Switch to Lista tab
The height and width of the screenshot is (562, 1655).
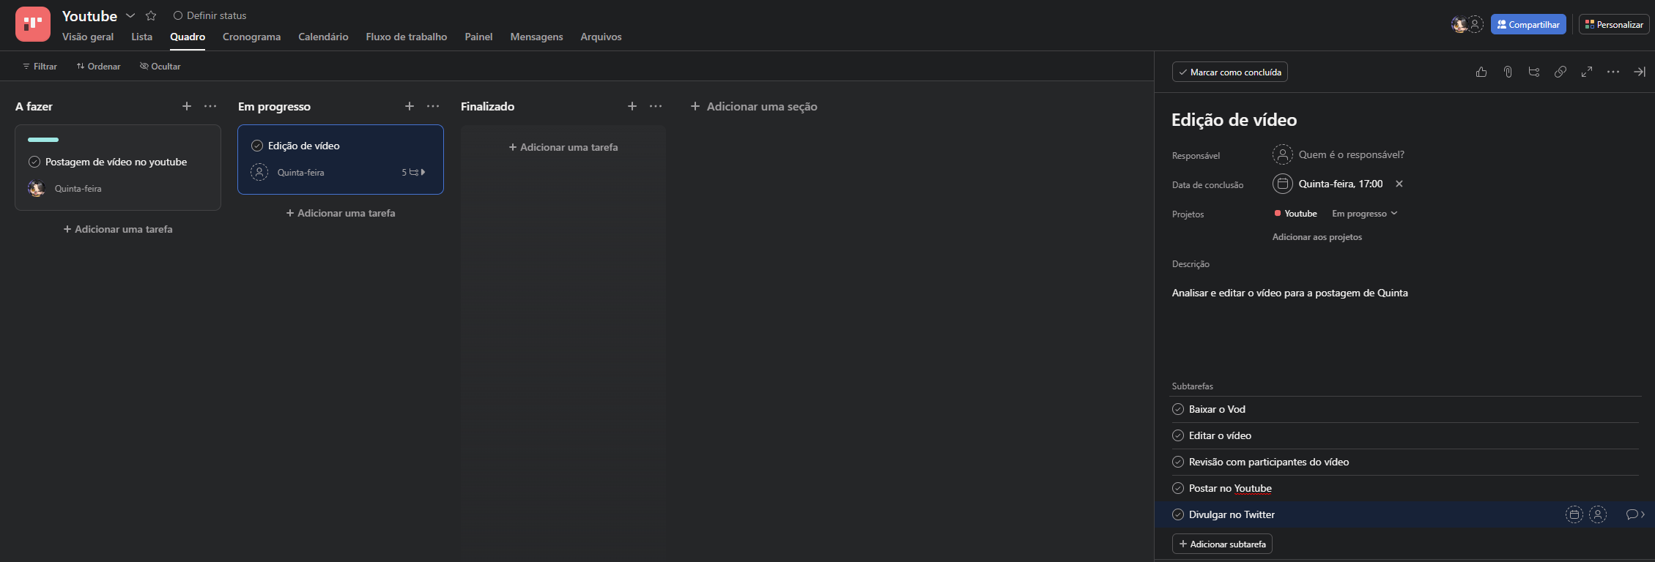142,37
